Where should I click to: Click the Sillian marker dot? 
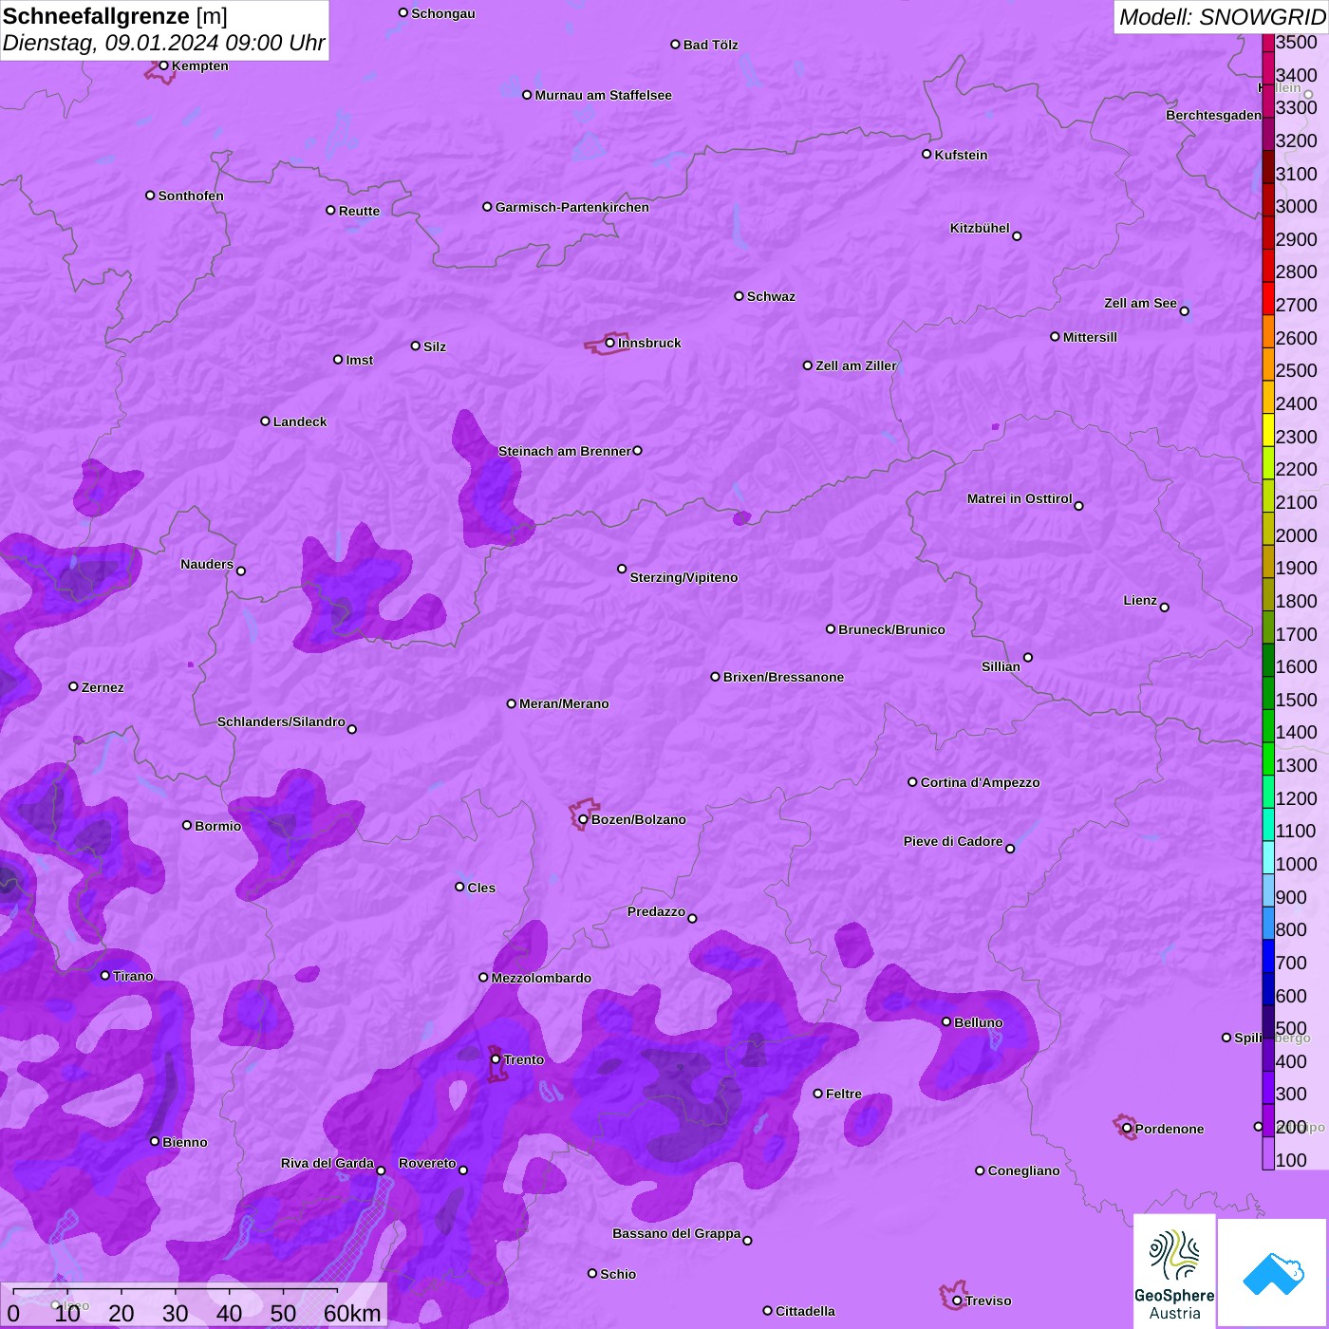1028,657
